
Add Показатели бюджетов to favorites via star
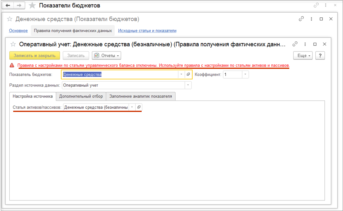(32, 5)
